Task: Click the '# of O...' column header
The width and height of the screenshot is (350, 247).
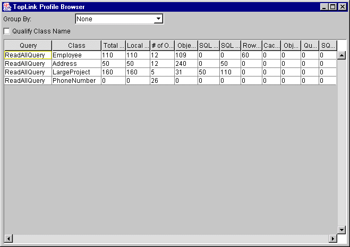Action: pyautogui.click(x=163, y=46)
